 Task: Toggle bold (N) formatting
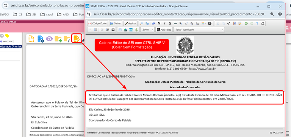tap(159, 23)
